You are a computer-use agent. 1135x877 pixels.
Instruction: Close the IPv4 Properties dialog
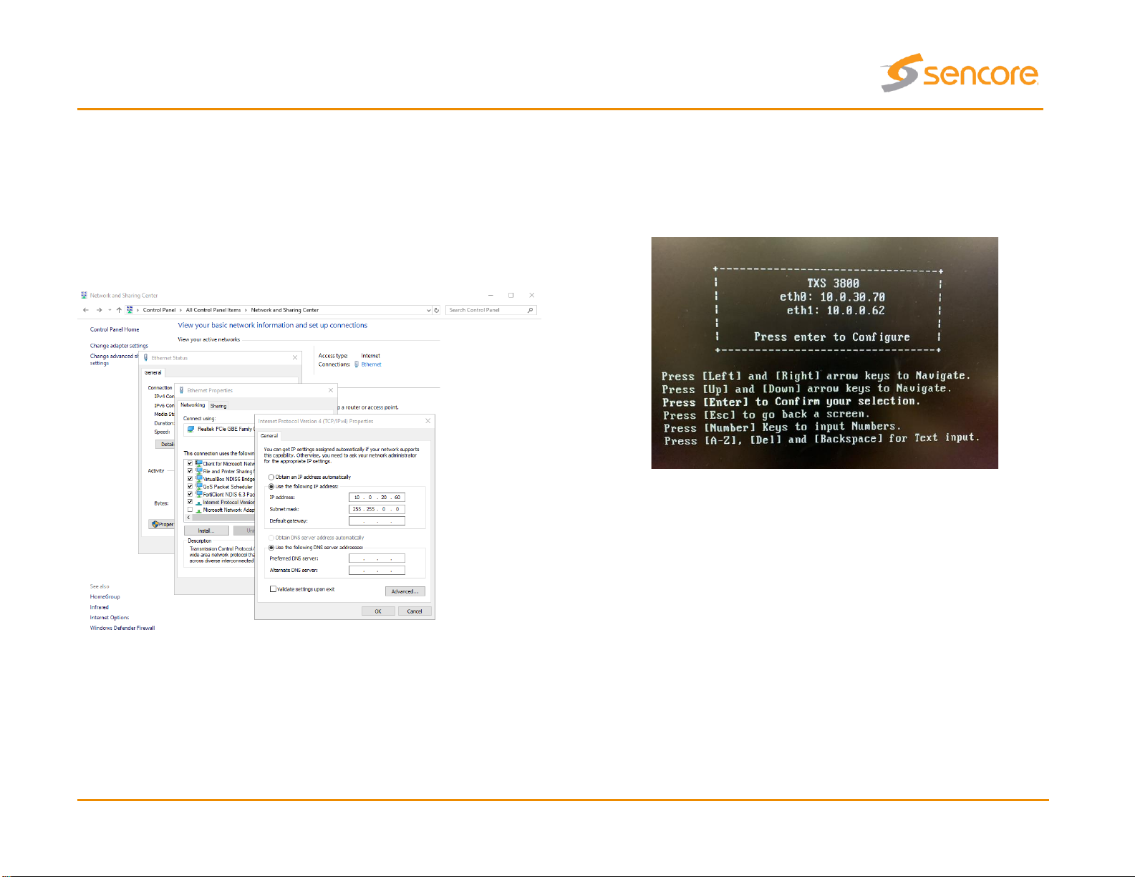pos(428,421)
